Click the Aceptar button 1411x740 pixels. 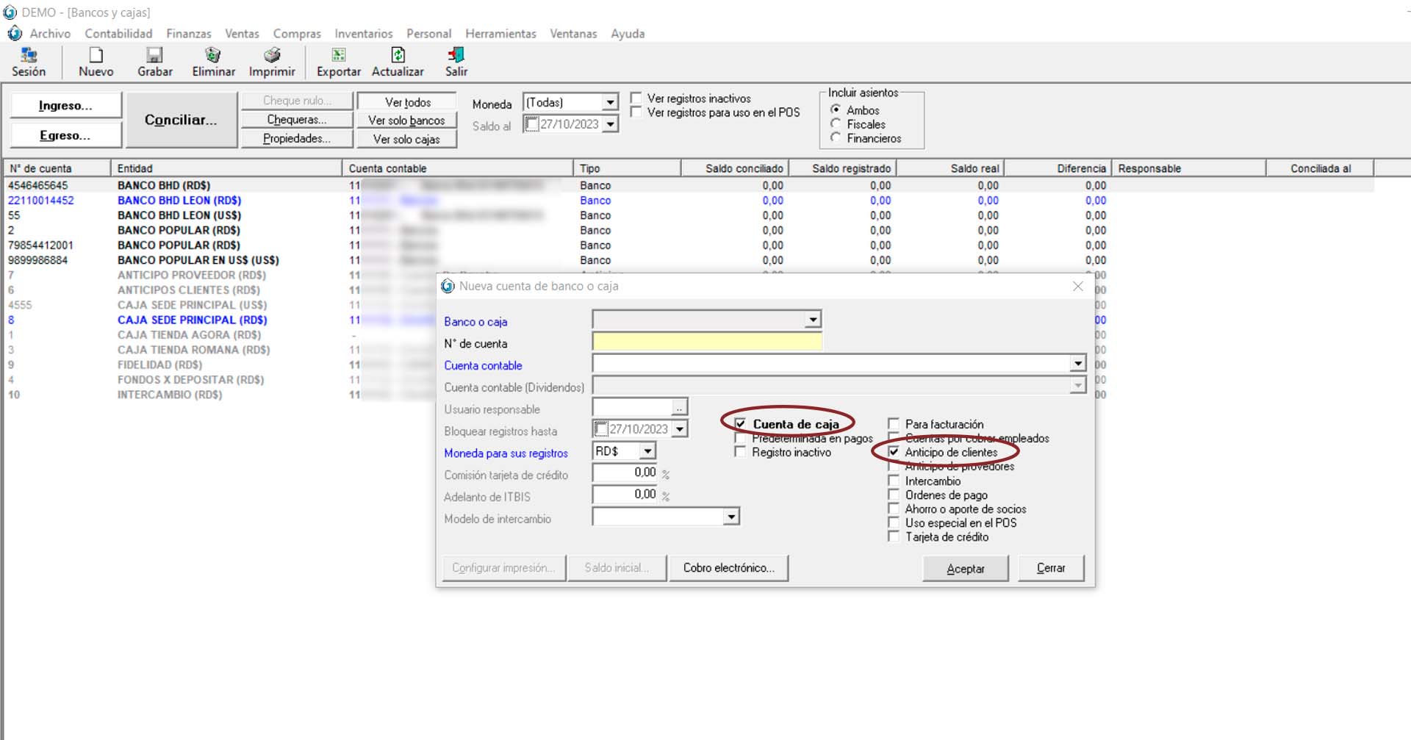pos(965,569)
